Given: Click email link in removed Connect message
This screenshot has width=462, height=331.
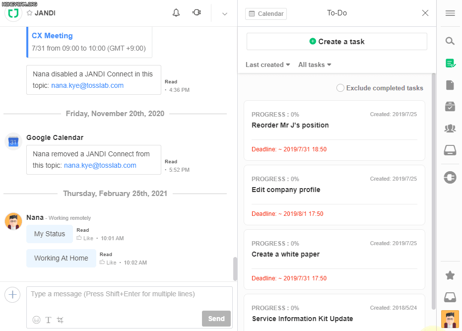Looking at the screenshot, I should pos(100,165).
